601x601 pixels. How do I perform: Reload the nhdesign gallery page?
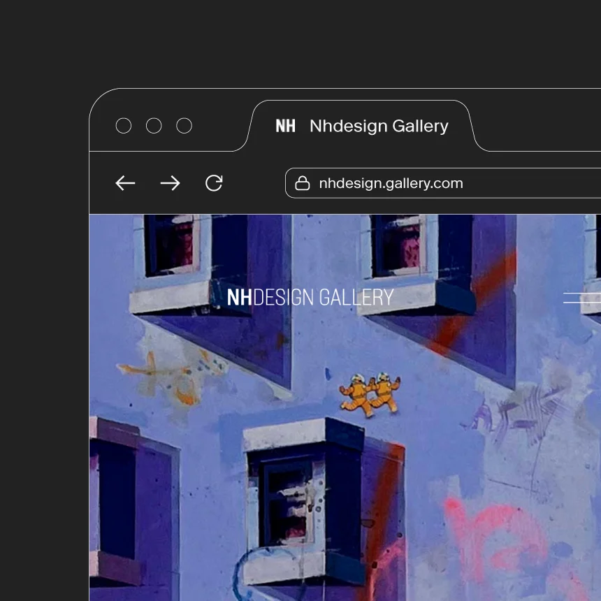coord(214,183)
